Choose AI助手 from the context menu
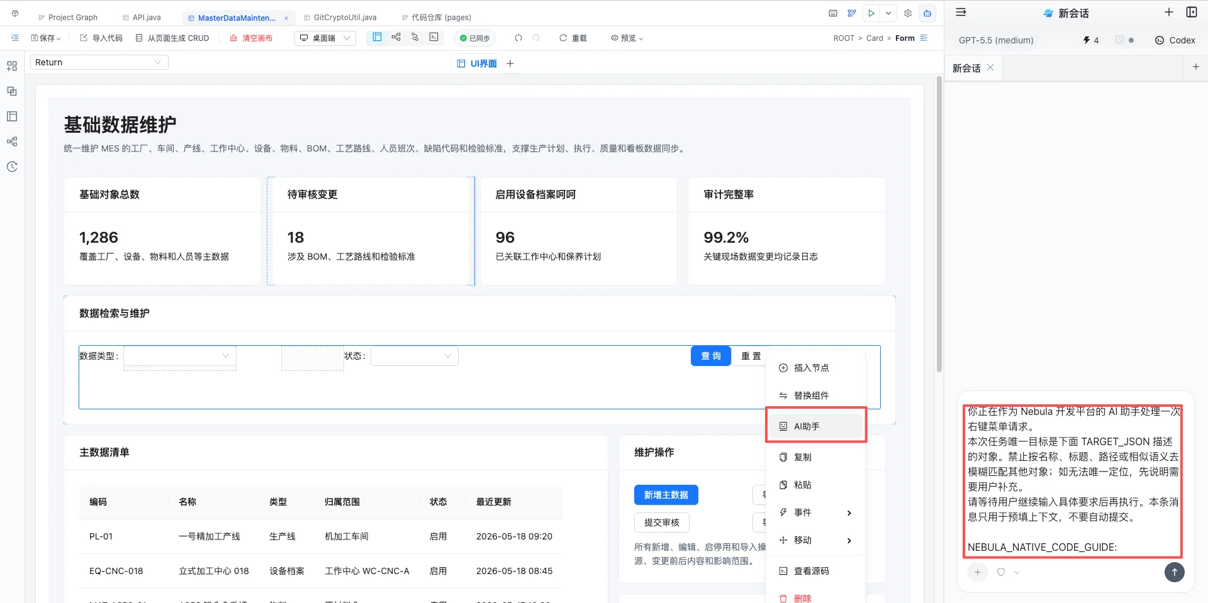 pyautogui.click(x=815, y=426)
